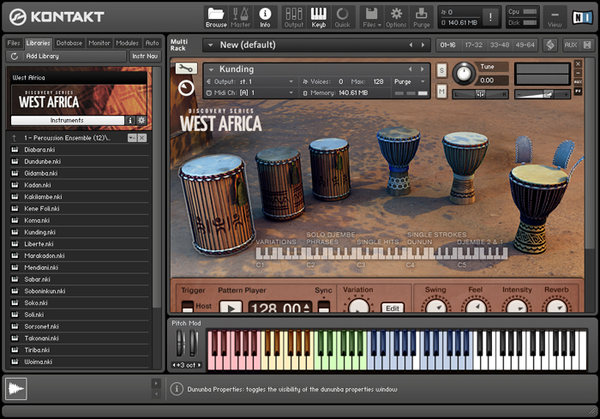Click the Purge toolbar icon

[x=422, y=15]
